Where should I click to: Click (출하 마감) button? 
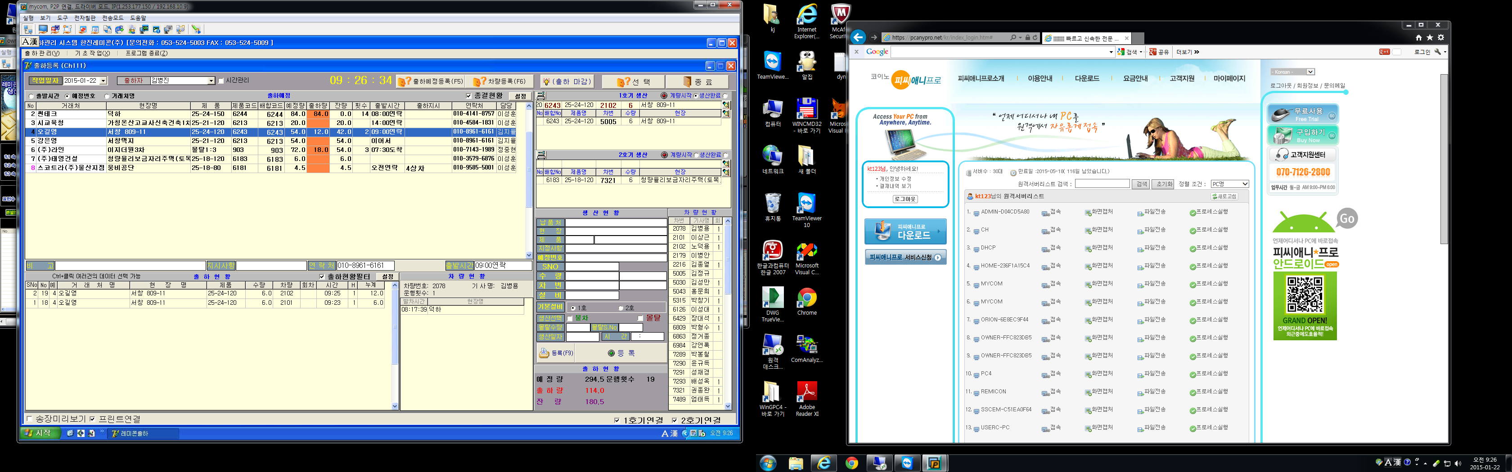coord(567,81)
